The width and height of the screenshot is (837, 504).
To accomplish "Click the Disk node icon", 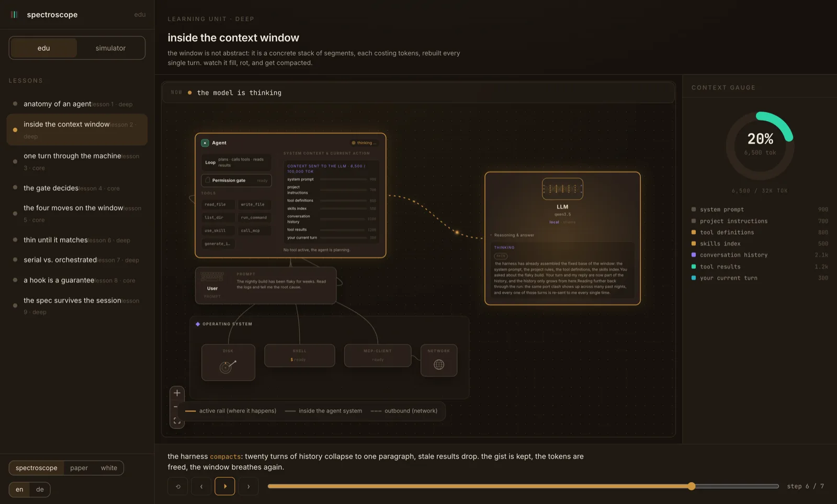I will tap(228, 366).
